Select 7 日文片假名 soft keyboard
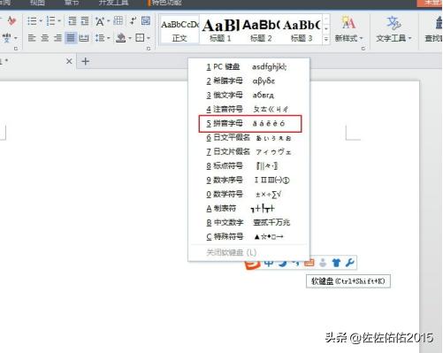Viewport: 443px width, 353px height. [249, 151]
